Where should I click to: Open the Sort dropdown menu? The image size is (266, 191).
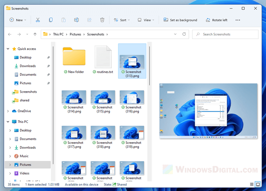pyautogui.click(x=122, y=20)
